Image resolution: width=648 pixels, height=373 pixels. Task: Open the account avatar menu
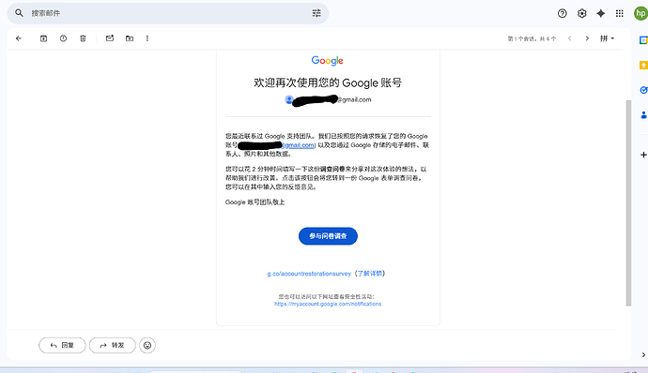(x=640, y=14)
